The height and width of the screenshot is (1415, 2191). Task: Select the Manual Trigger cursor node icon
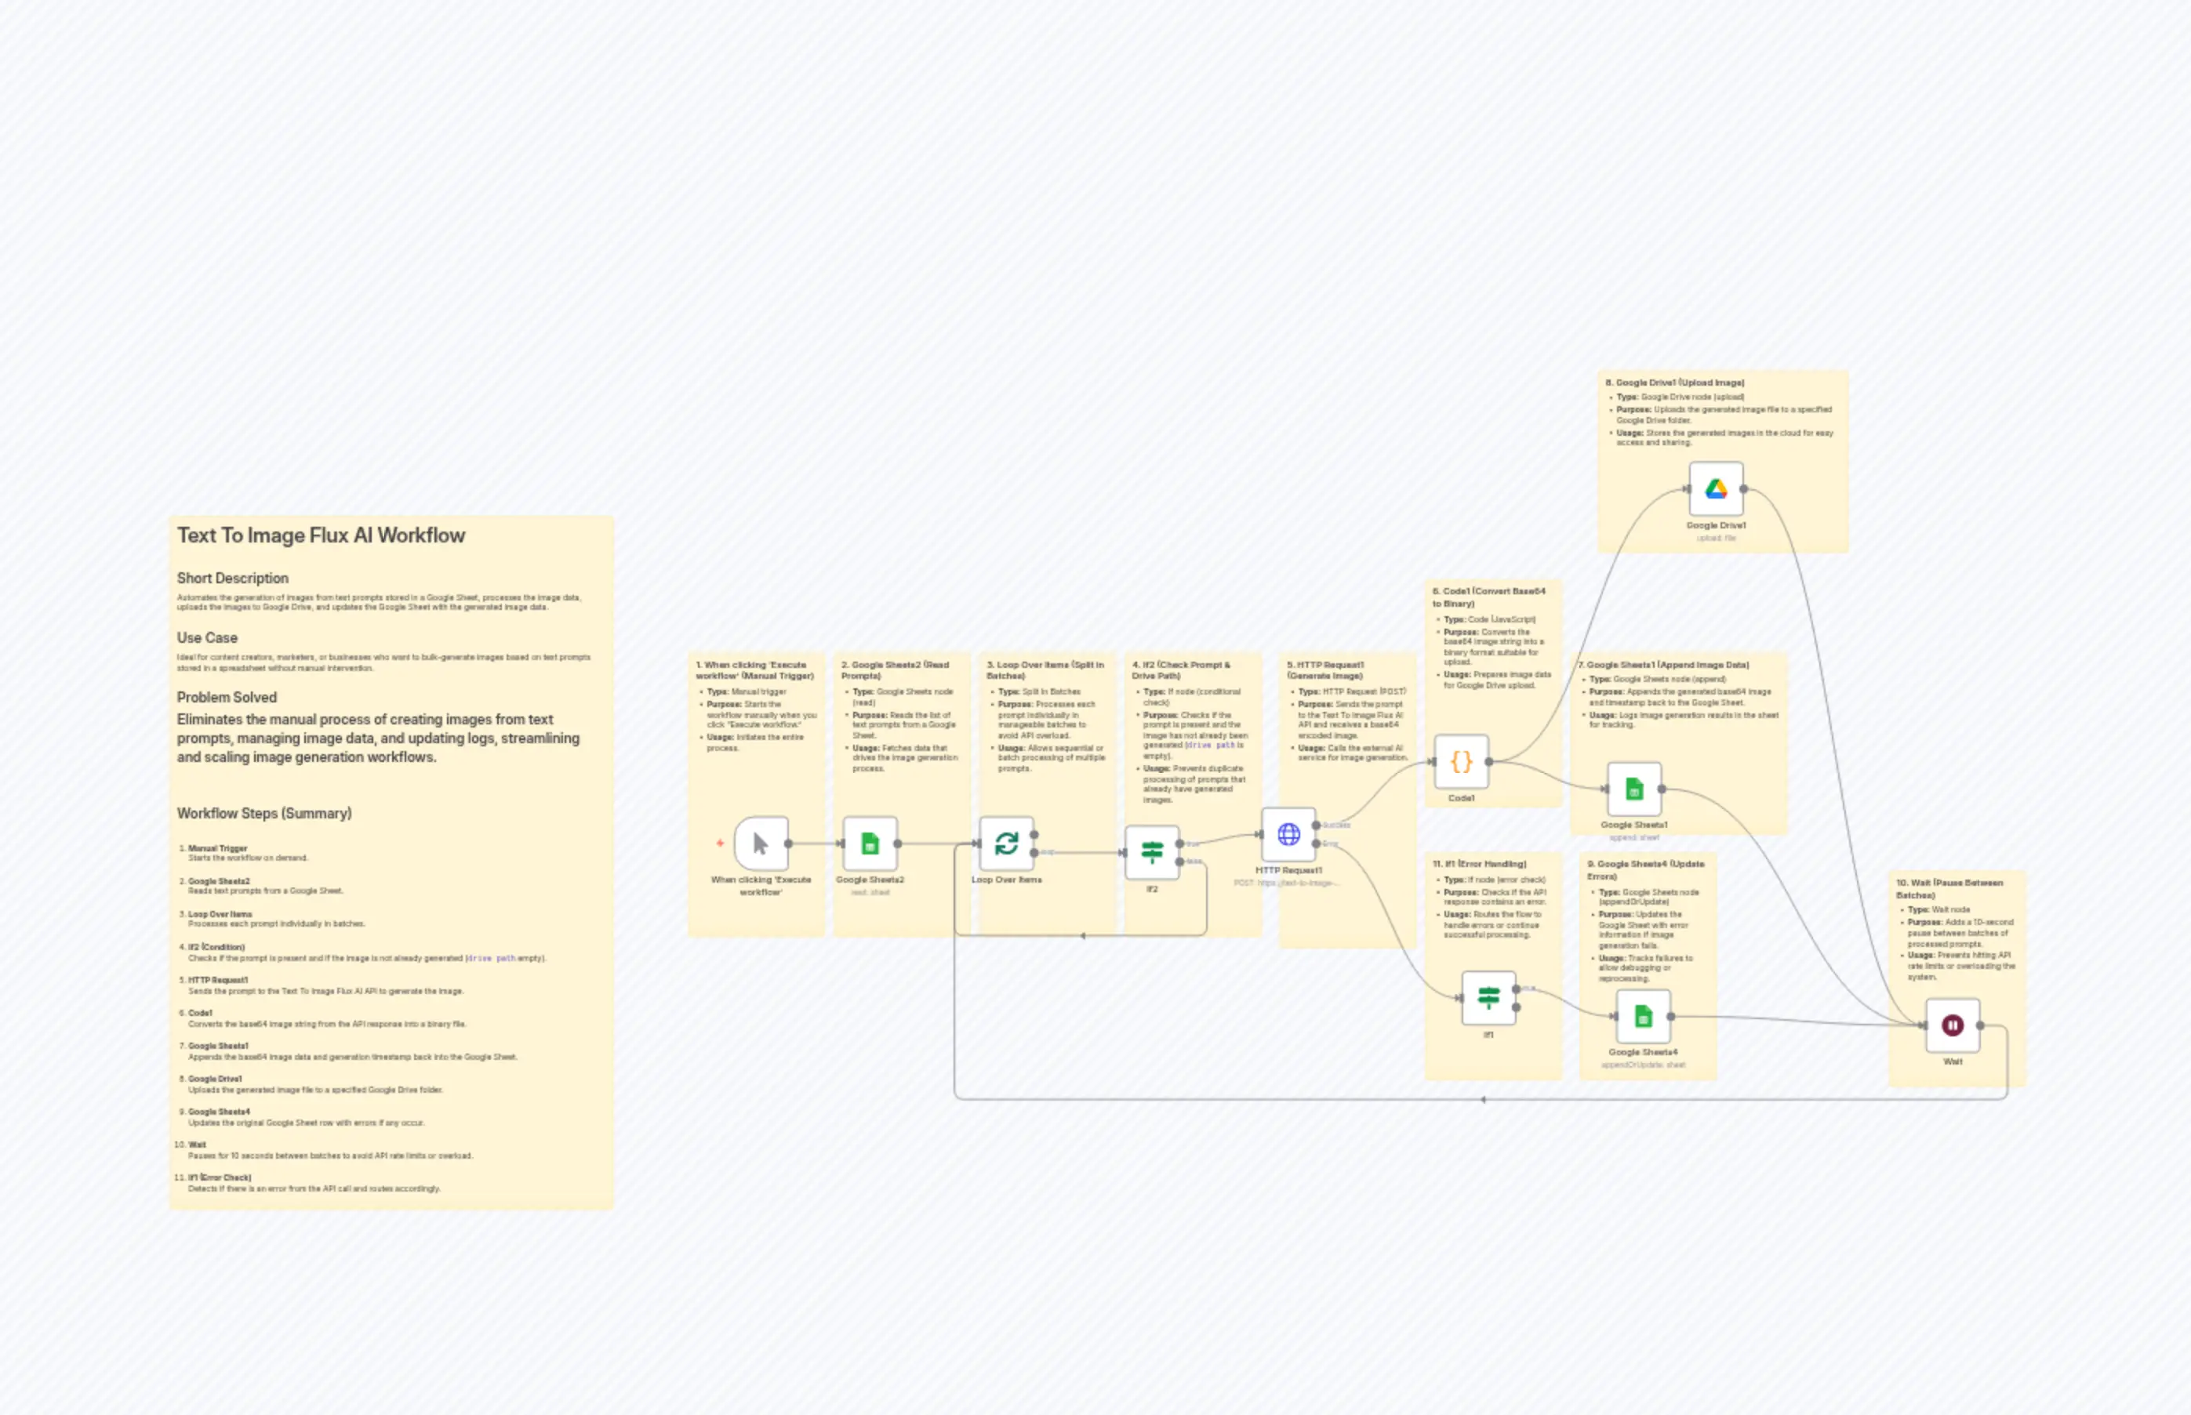click(759, 844)
